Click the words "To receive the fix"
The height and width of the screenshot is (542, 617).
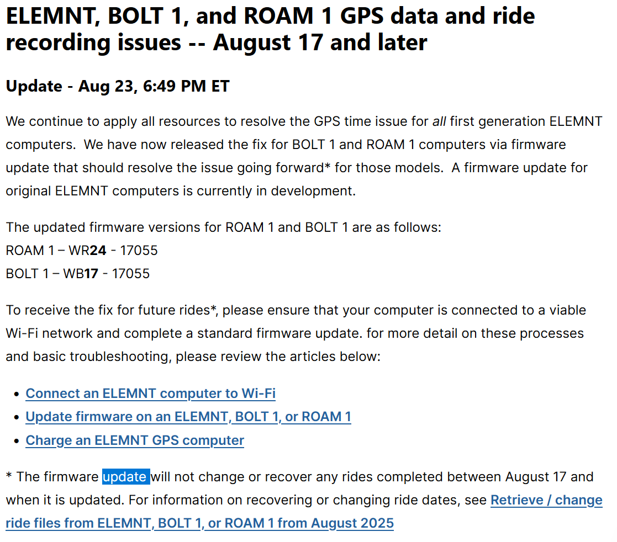click(x=53, y=310)
